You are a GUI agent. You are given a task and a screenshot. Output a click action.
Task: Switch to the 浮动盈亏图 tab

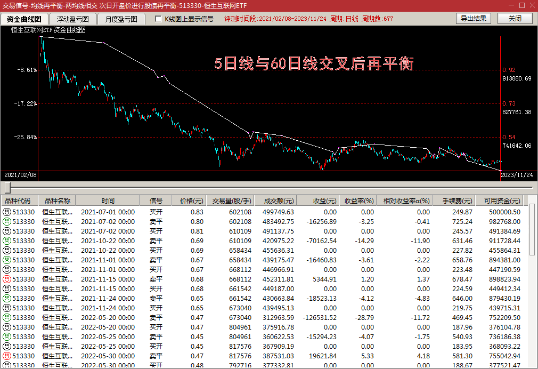[x=75, y=19]
